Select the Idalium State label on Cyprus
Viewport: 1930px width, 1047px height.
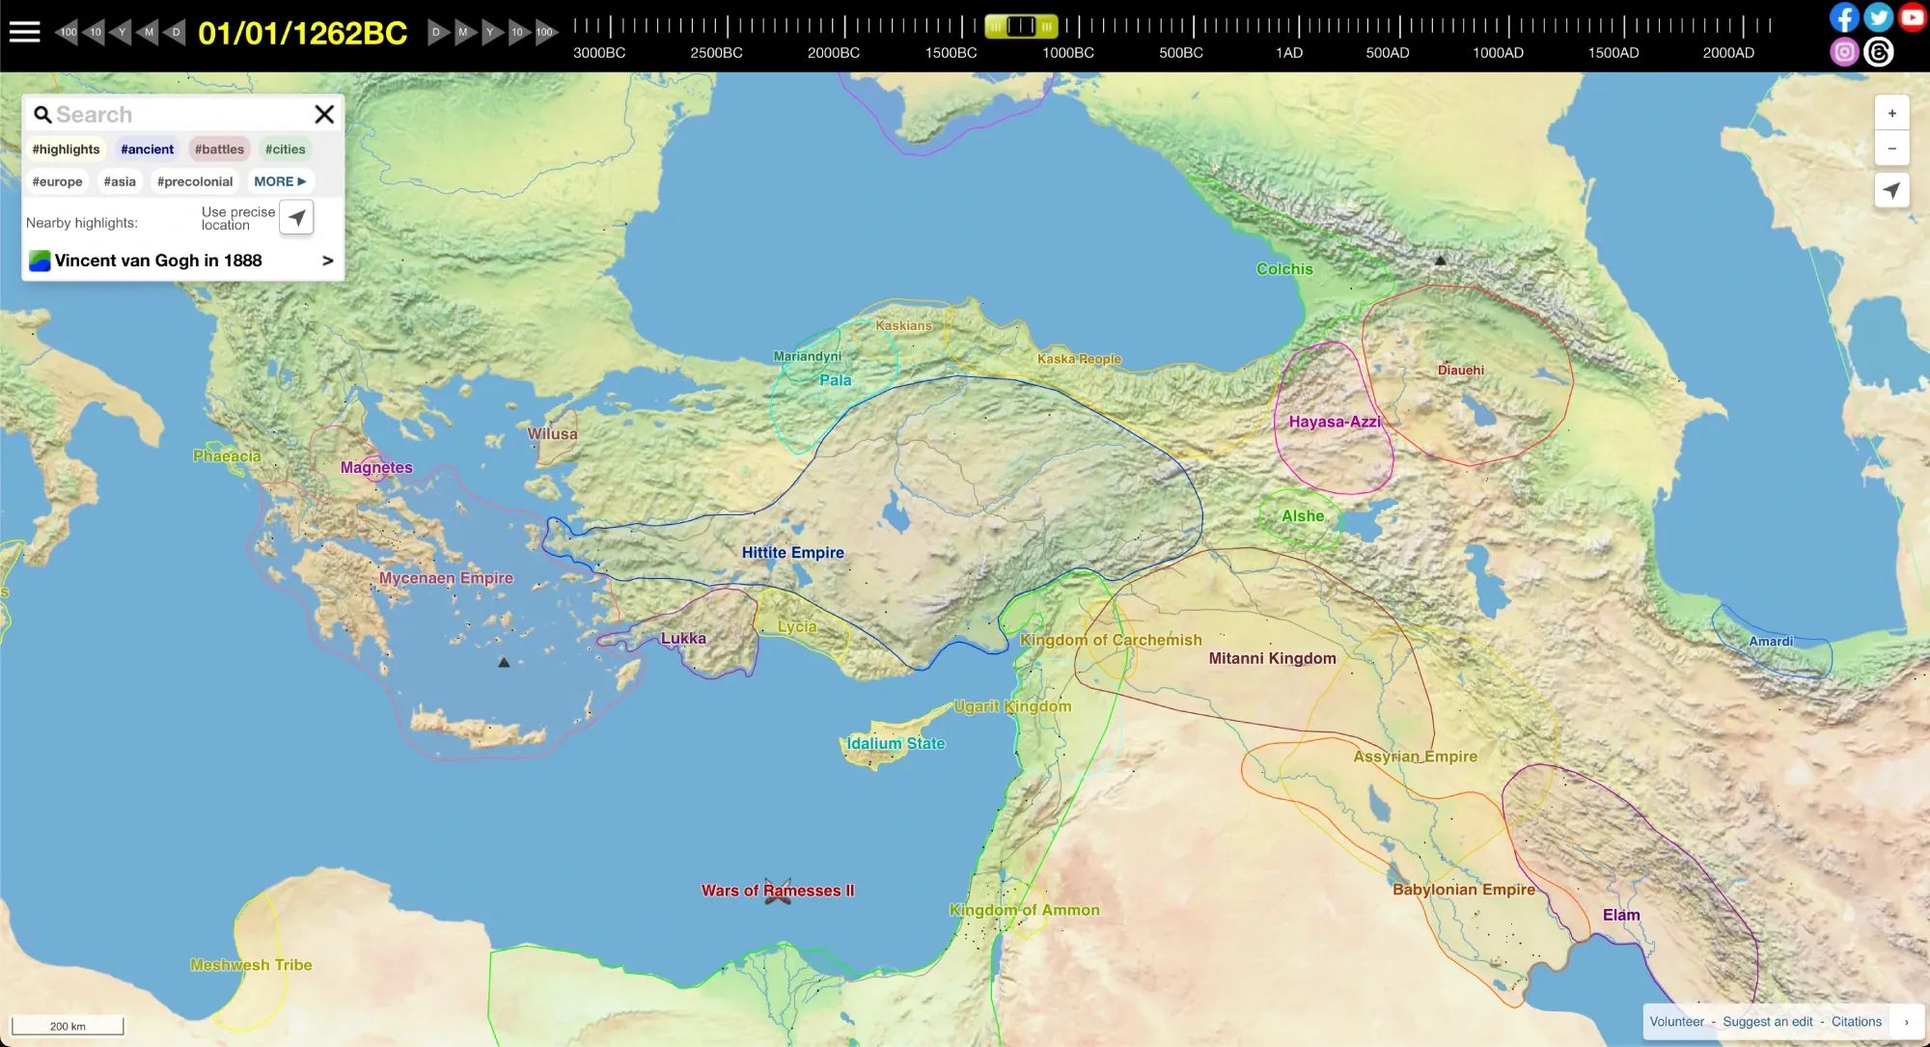[x=896, y=743]
